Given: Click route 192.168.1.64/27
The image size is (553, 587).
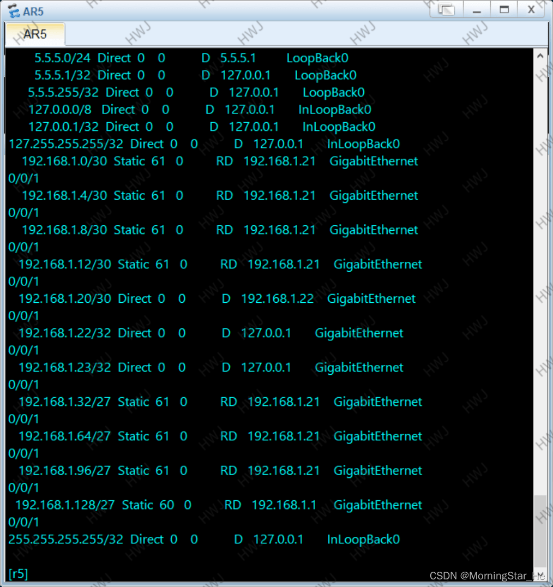Looking at the screenshot, I should pos(65,436).
